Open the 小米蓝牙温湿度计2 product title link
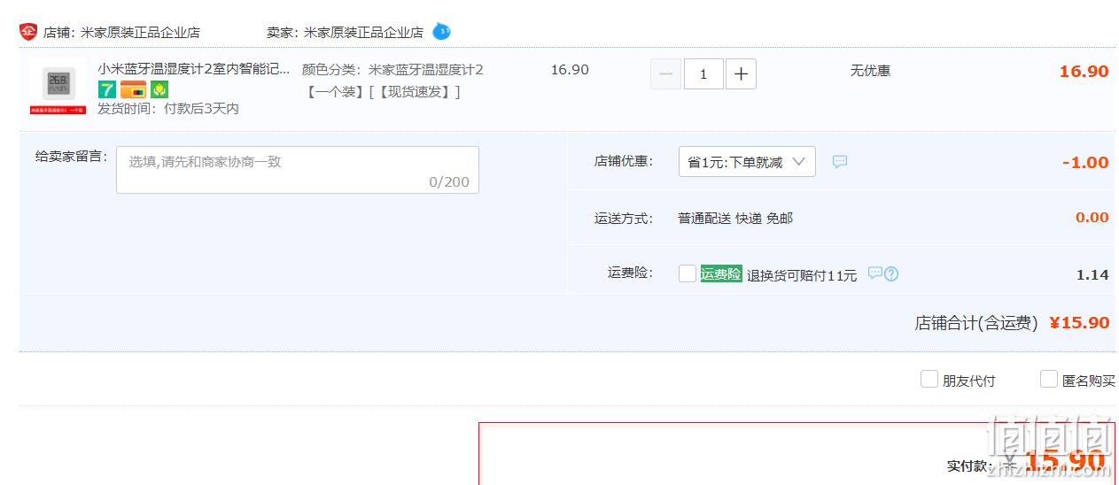 coord(193,69)
